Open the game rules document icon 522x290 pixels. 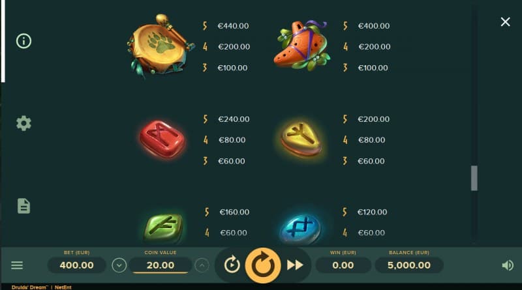click(23, 206)
